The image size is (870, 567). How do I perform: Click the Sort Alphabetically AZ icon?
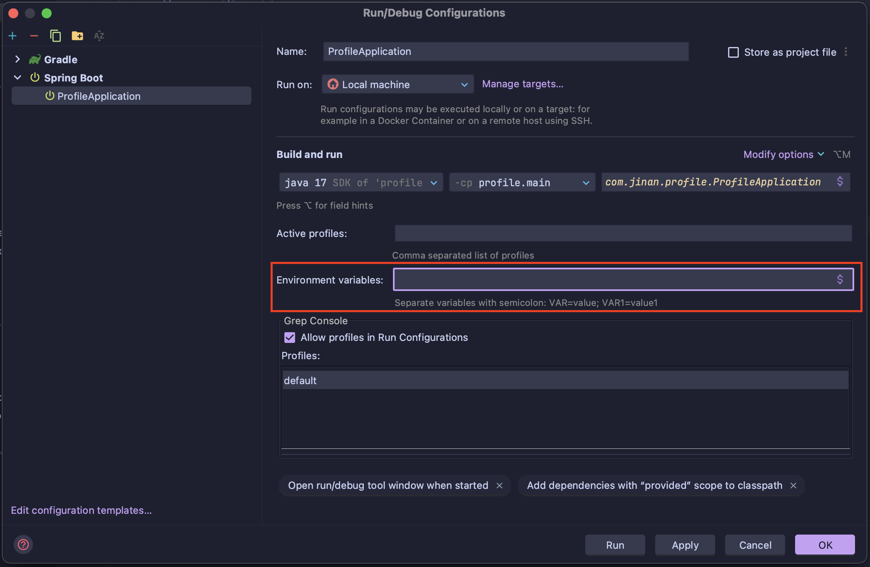tap(99, 36)
